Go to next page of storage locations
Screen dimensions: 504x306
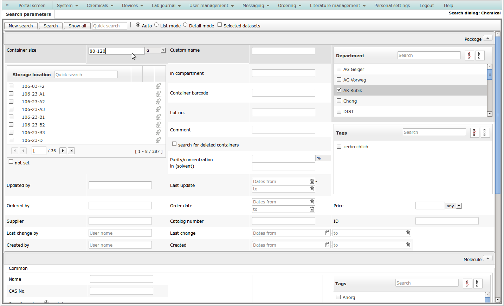pyautogui.click(x=63, y=151)
